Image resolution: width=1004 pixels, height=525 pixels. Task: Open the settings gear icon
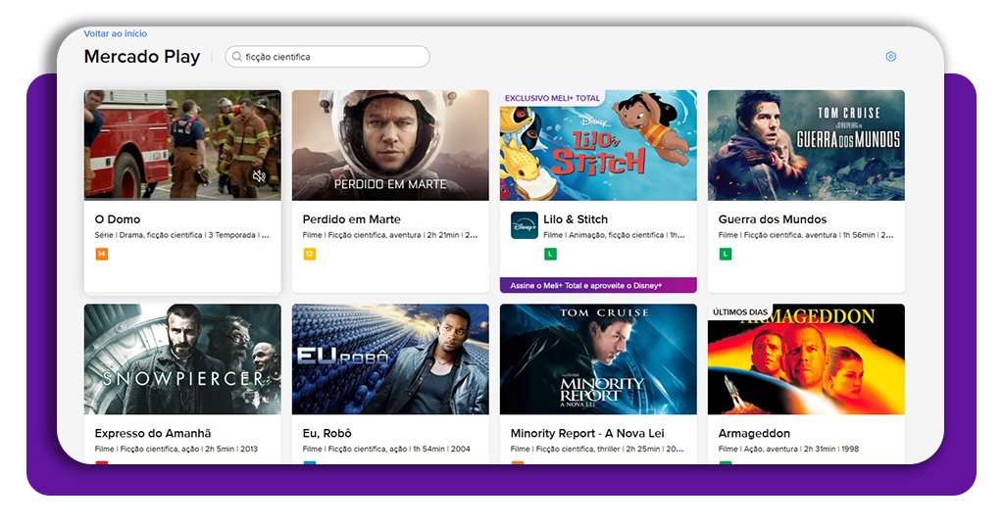(x=890, y=56)
